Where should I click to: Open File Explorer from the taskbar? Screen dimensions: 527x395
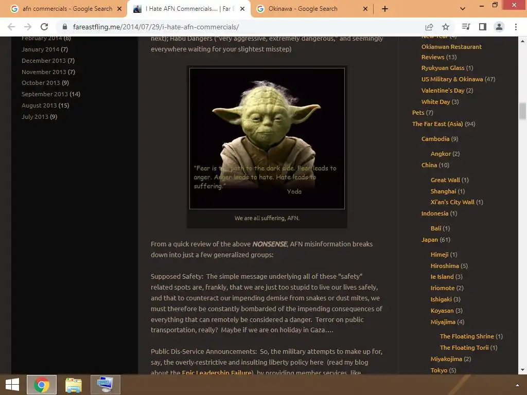(73, 385)
